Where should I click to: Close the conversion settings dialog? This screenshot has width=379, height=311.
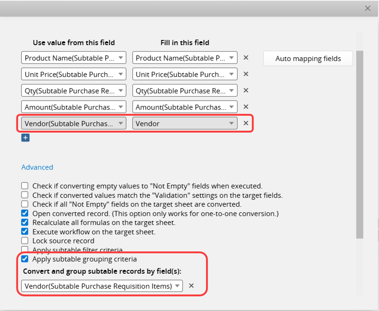[368, 8]
